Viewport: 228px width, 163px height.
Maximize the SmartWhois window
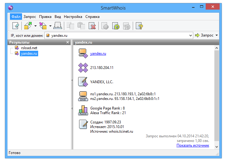coord(202,7)
